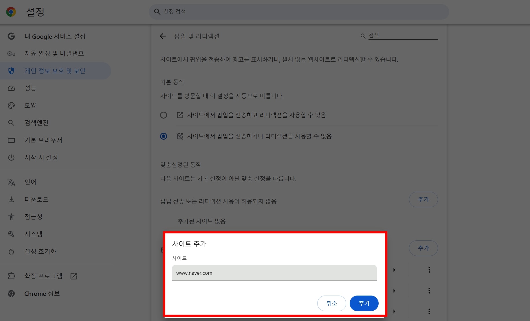Expand the first site entry arrow
This screenshot has height=321, width=530.
pos(394,270)
